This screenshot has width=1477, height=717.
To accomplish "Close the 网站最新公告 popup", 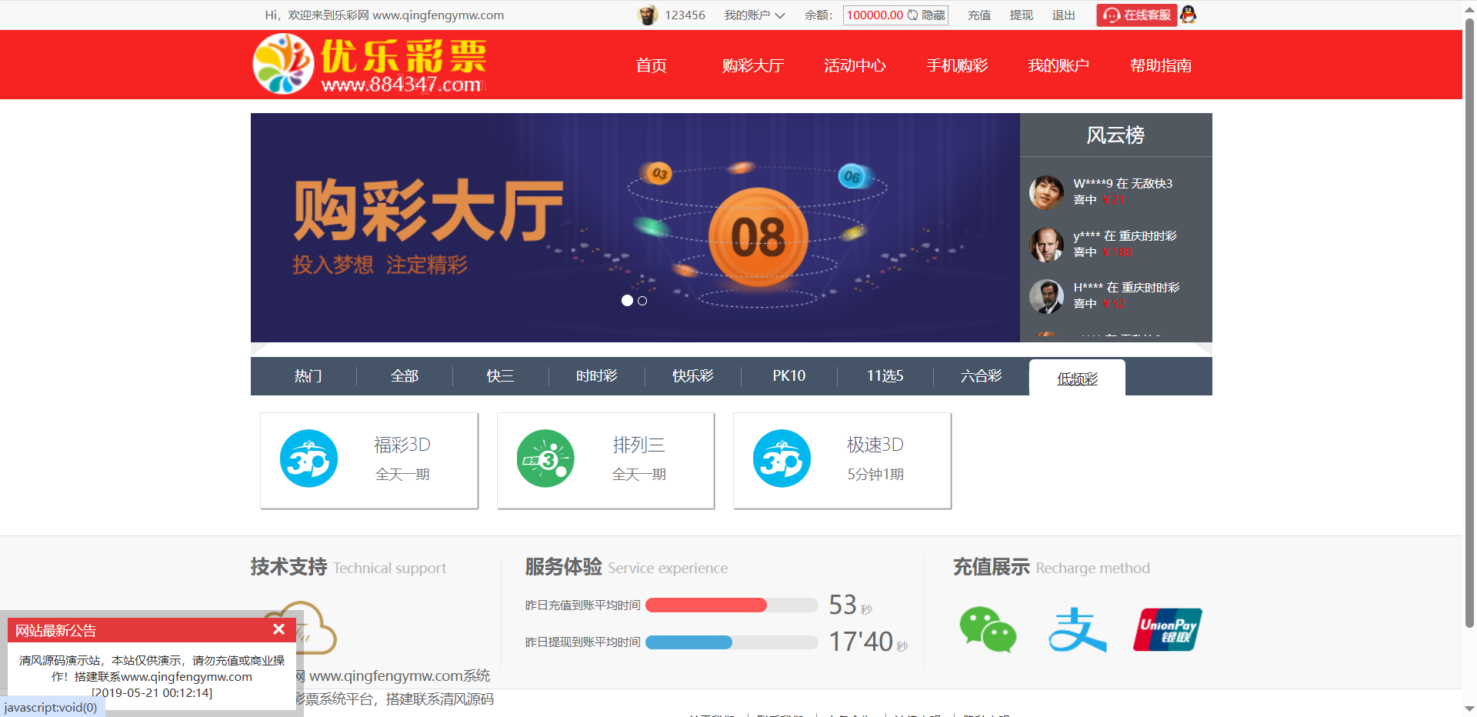I will point(278,629).
